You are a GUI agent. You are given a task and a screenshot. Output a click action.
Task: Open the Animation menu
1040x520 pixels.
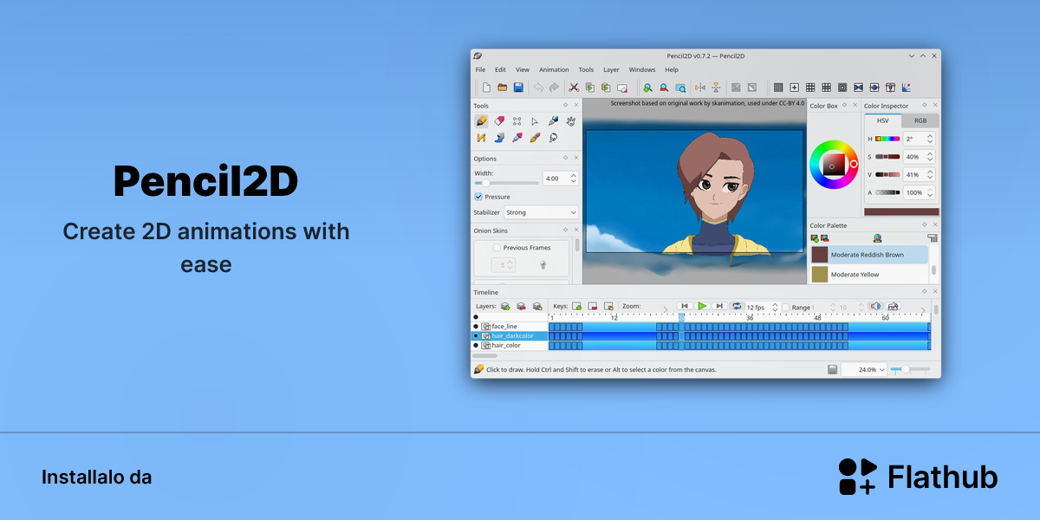point(554,69)
